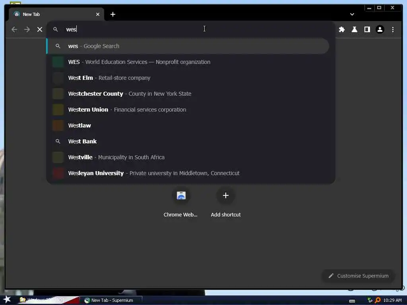
Task: Open a new tab with plus button
Action: pyautogui.click(x=112, y=14)
